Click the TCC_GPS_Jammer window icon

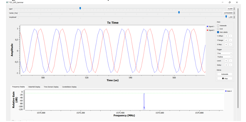pos(7,3)
